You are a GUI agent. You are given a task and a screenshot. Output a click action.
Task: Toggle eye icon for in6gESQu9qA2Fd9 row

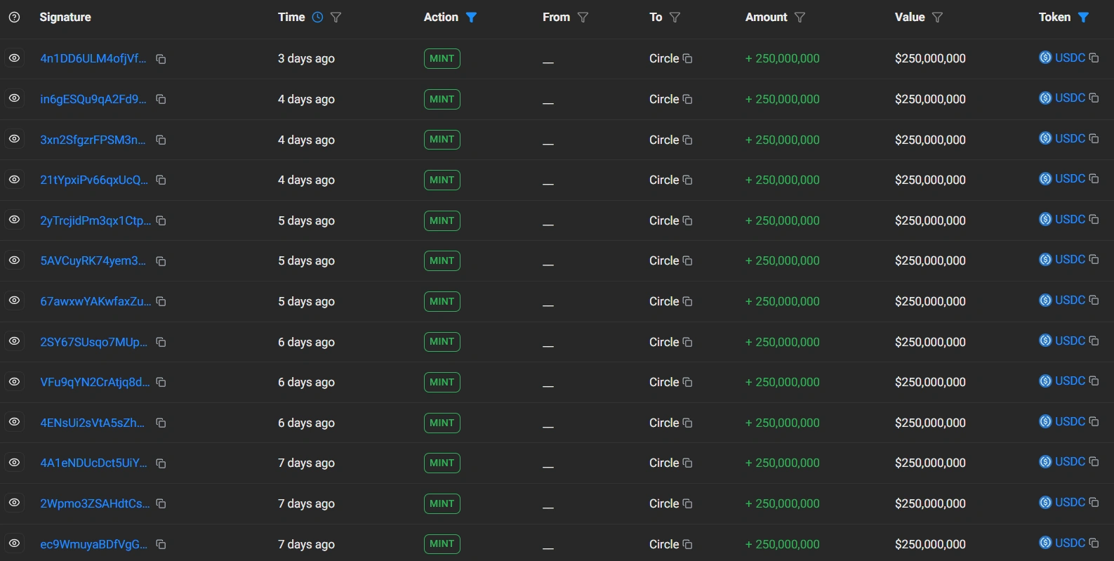14,98
